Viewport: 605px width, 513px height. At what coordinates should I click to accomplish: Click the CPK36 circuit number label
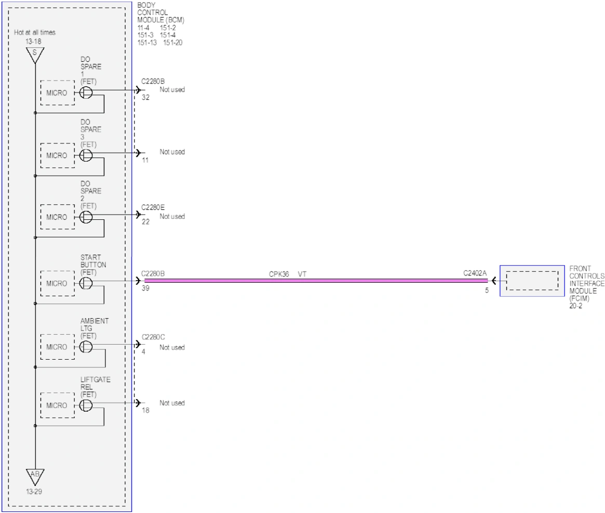tap(279, 274)
